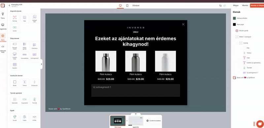Click the Mégse button

pos(236,6)
